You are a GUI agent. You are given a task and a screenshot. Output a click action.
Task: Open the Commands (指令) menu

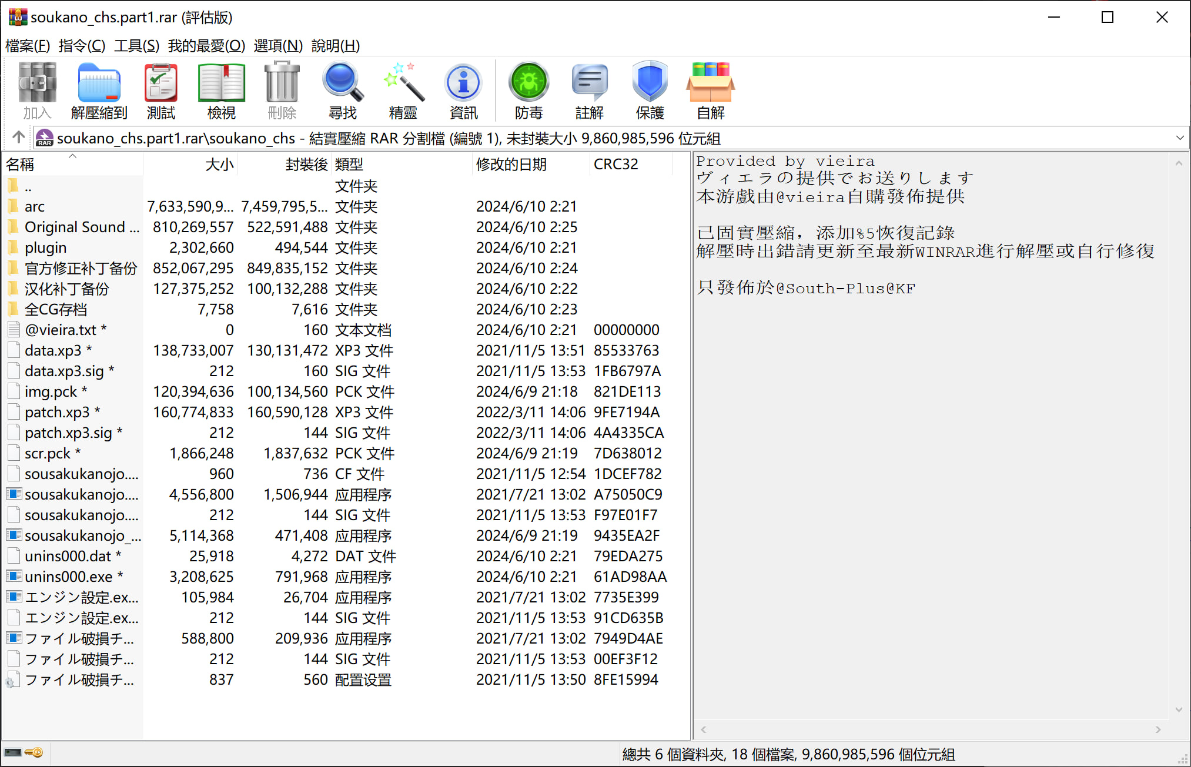coord(82,46)
